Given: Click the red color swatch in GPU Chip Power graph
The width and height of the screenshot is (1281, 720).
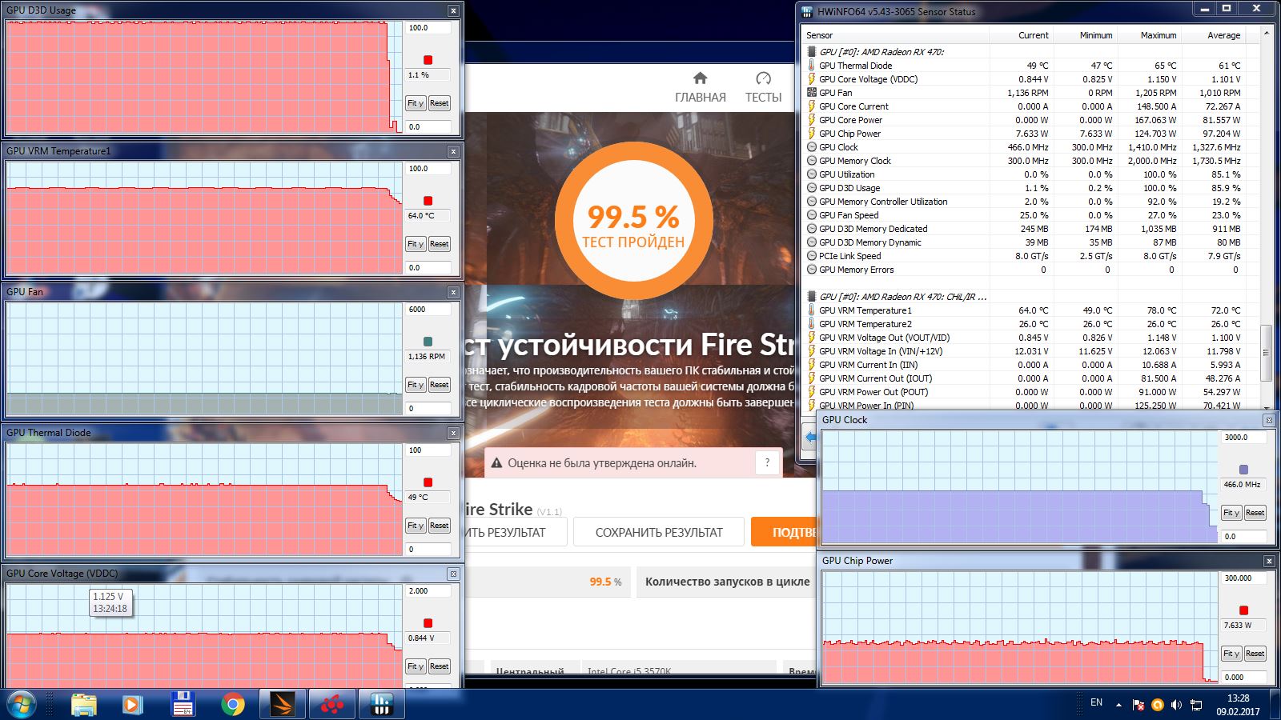Looking at the screenshot, I should pyautogui.click(x=1243, y=610).
